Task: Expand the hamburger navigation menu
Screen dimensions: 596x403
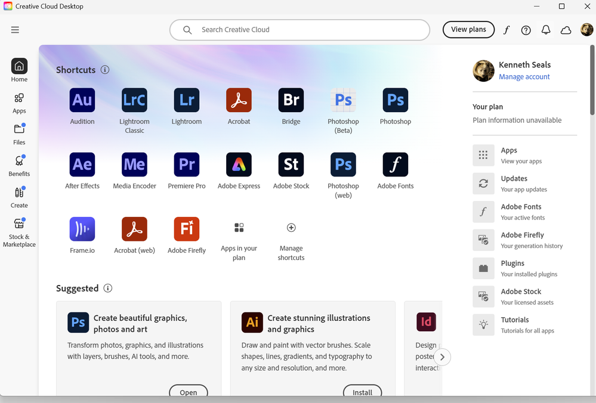Action: (x=15, y=30)
